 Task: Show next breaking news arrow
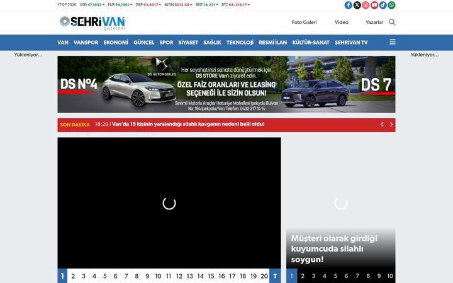pyautogui.click(x=391, y=125)
